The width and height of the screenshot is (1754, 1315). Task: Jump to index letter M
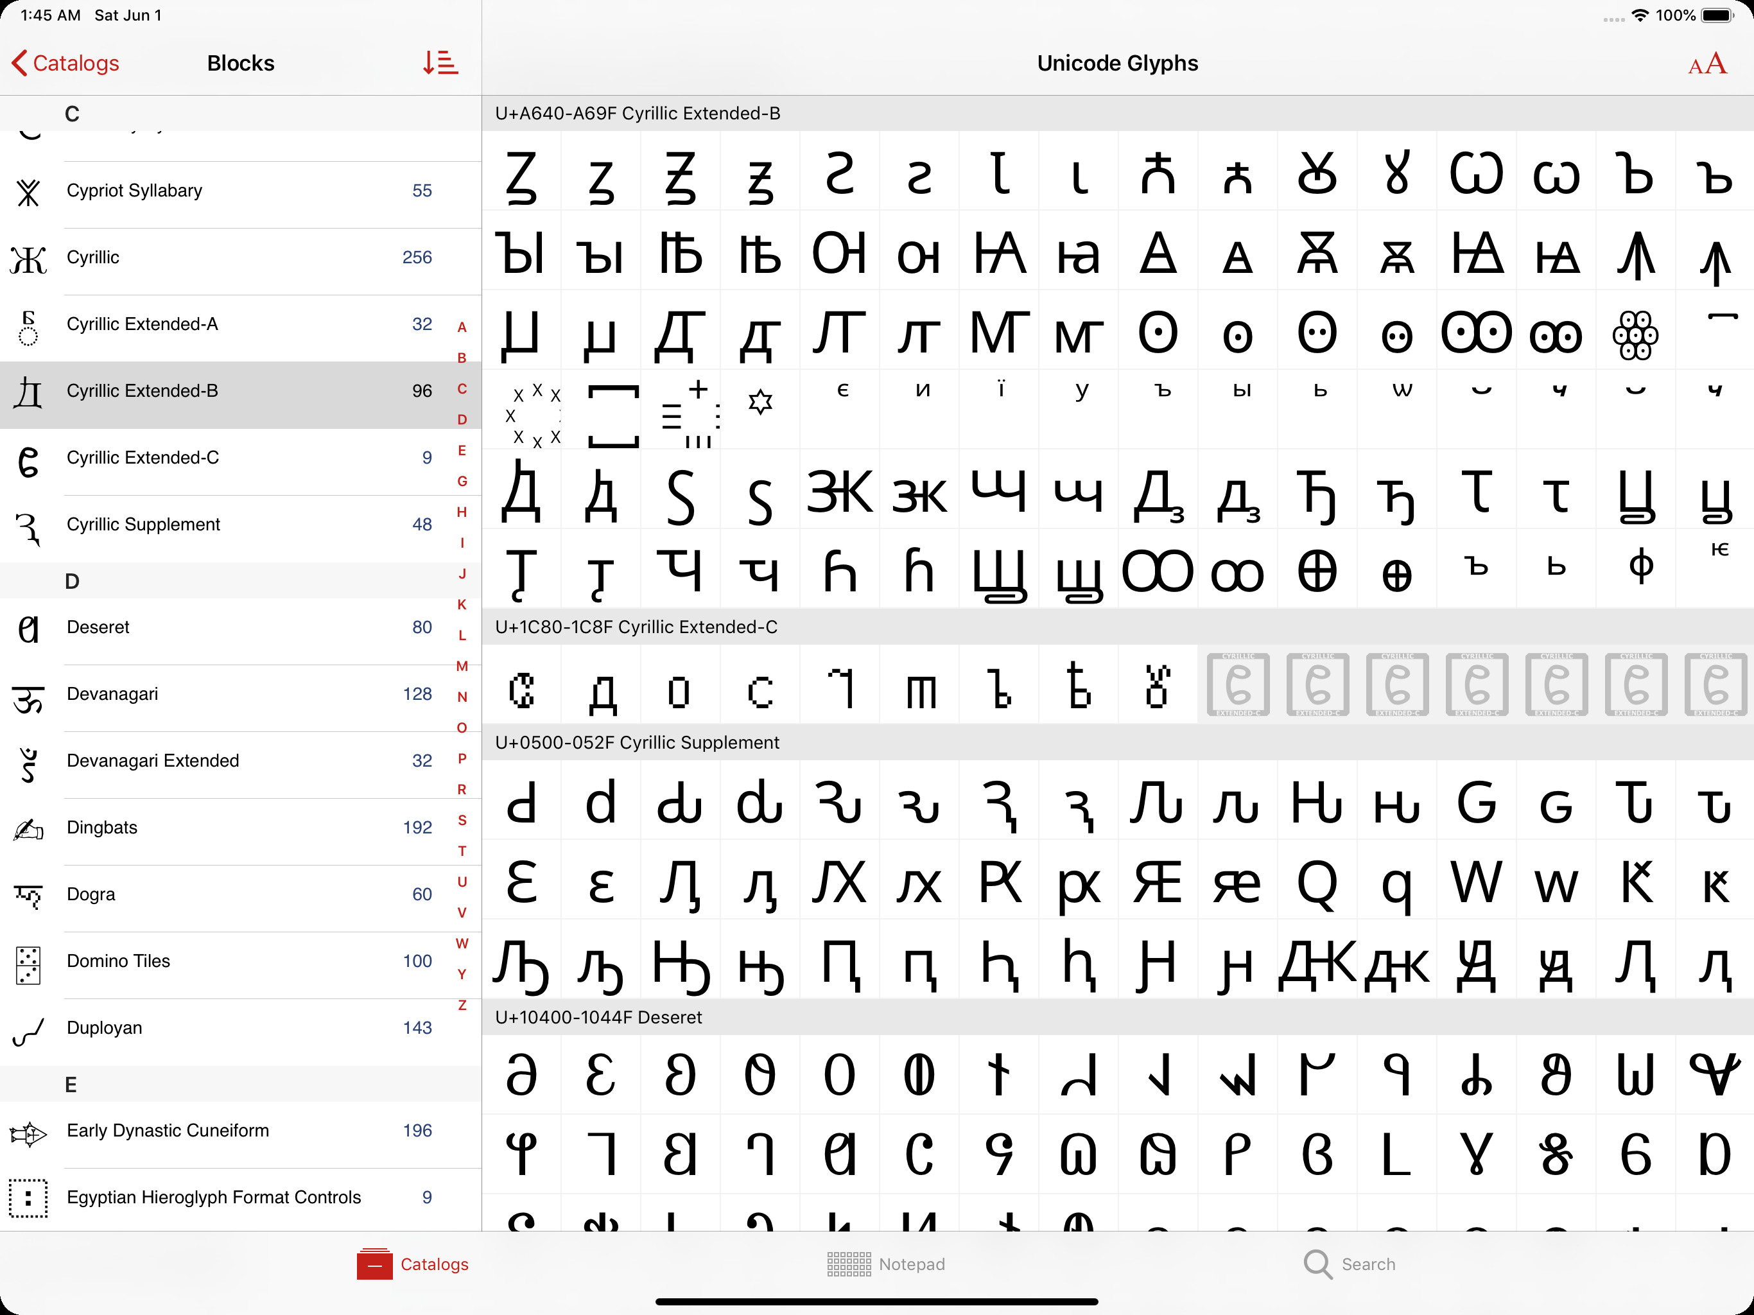[462, 666]
